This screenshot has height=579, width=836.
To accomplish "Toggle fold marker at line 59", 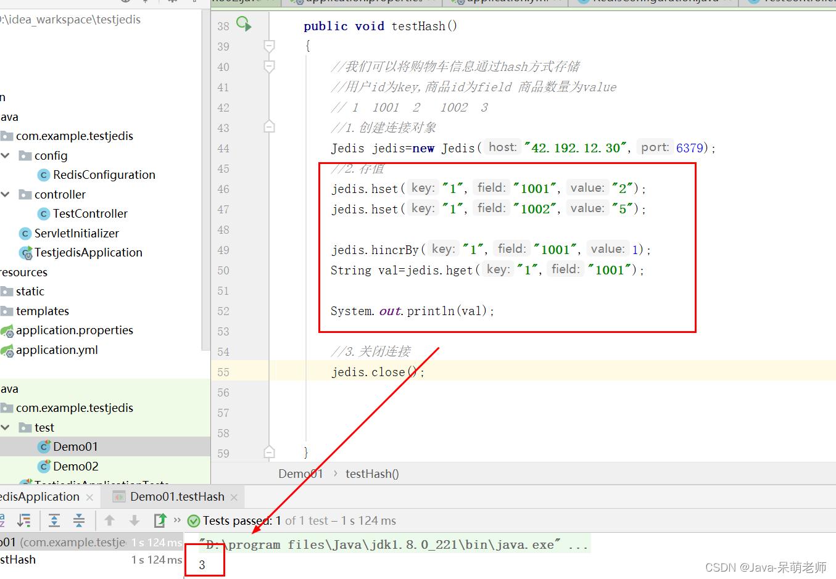I will tap(269, 453).
